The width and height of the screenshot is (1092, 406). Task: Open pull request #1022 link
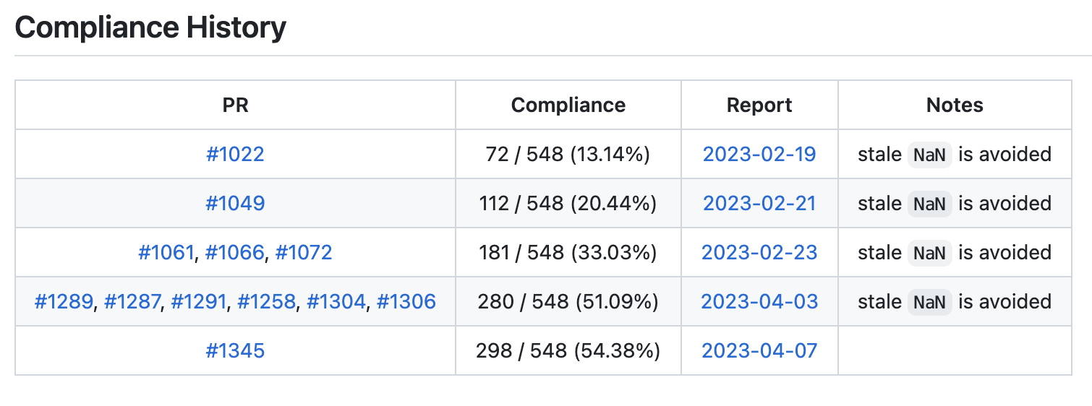[235, 155]
